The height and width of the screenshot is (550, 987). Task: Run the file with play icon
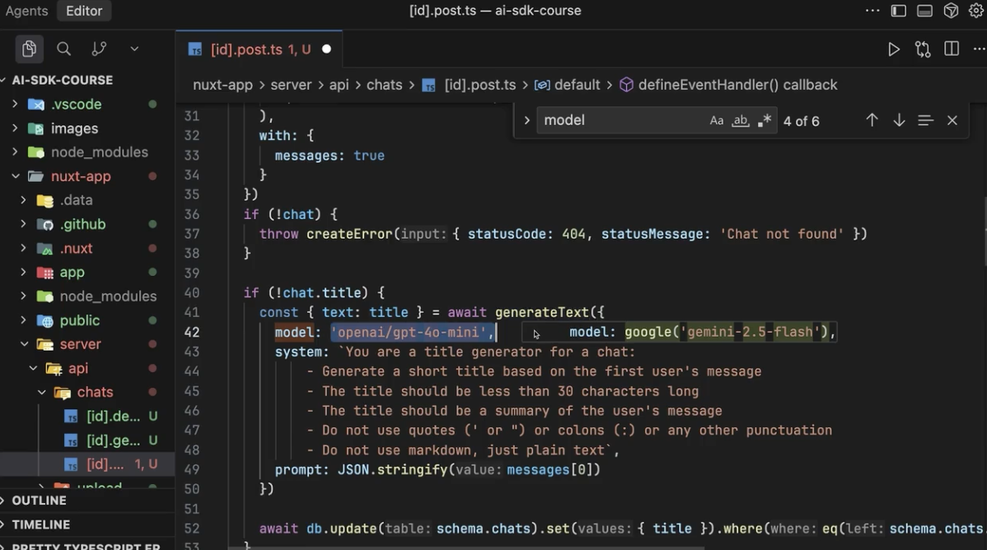pos(893,49)
